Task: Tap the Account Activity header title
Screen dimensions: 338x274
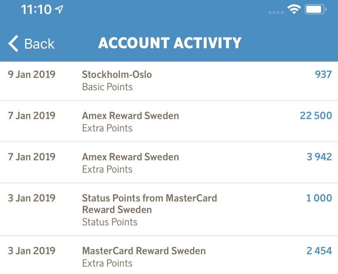Action: [x=170, y=43]
